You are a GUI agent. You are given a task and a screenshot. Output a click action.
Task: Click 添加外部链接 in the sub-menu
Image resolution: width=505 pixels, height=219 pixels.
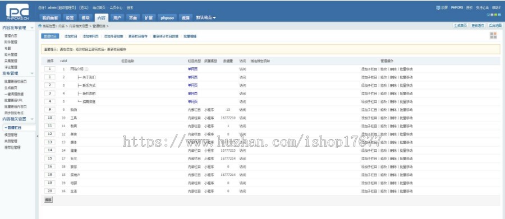(113, 36)
